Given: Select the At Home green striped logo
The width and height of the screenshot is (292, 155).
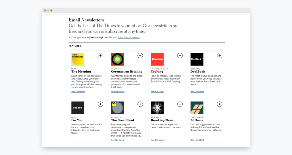Looking at the screenshot, I should 197,108.
